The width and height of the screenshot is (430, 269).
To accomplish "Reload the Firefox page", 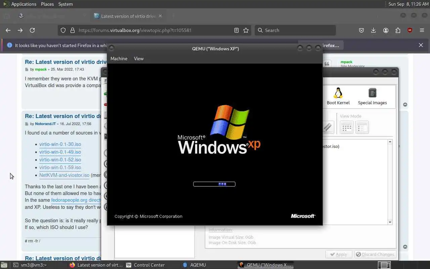I will point(32,30).
